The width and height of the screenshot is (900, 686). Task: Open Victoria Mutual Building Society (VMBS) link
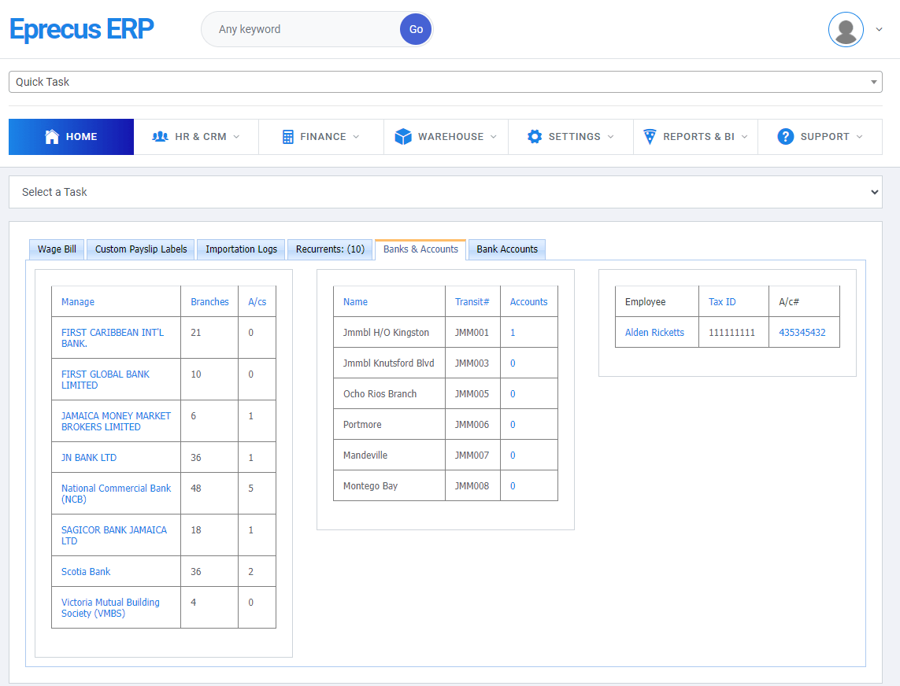(110, 608)
